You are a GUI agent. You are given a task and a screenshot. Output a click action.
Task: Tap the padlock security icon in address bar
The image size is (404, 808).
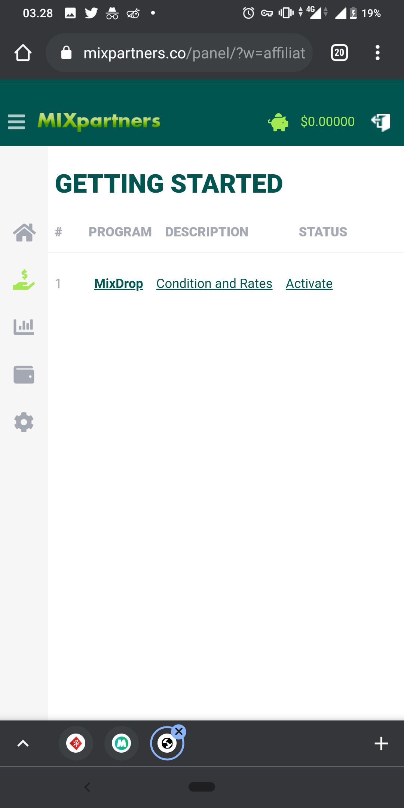[66, 52]
